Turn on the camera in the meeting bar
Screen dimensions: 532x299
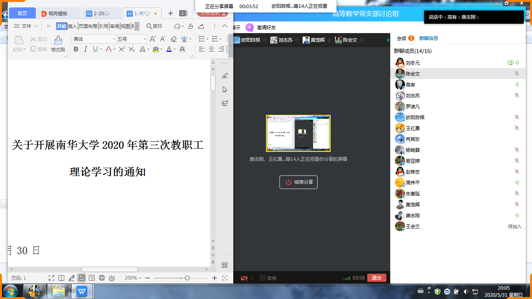pos(244,278)
